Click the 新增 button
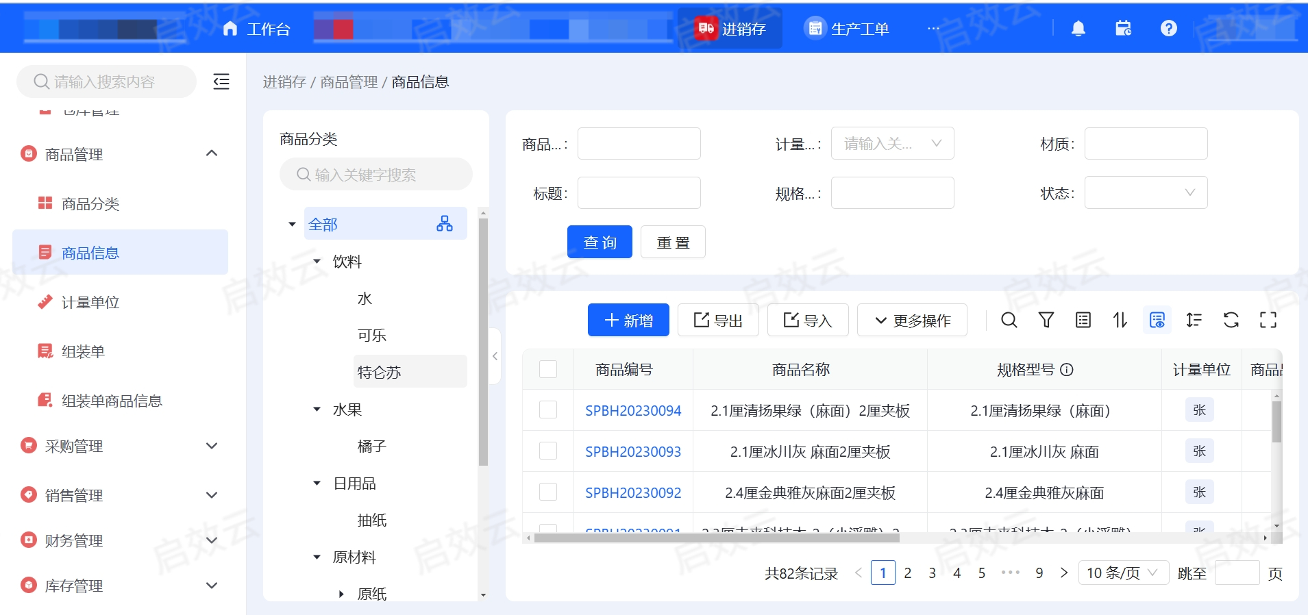The height and width of the screenshot is (615, 1308). point(628,320)
